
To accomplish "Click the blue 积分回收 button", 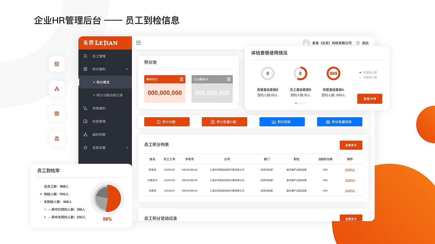I will (282, 122).
